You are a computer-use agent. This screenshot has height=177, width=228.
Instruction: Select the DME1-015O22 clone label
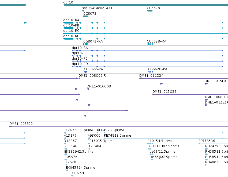(164, 92)
